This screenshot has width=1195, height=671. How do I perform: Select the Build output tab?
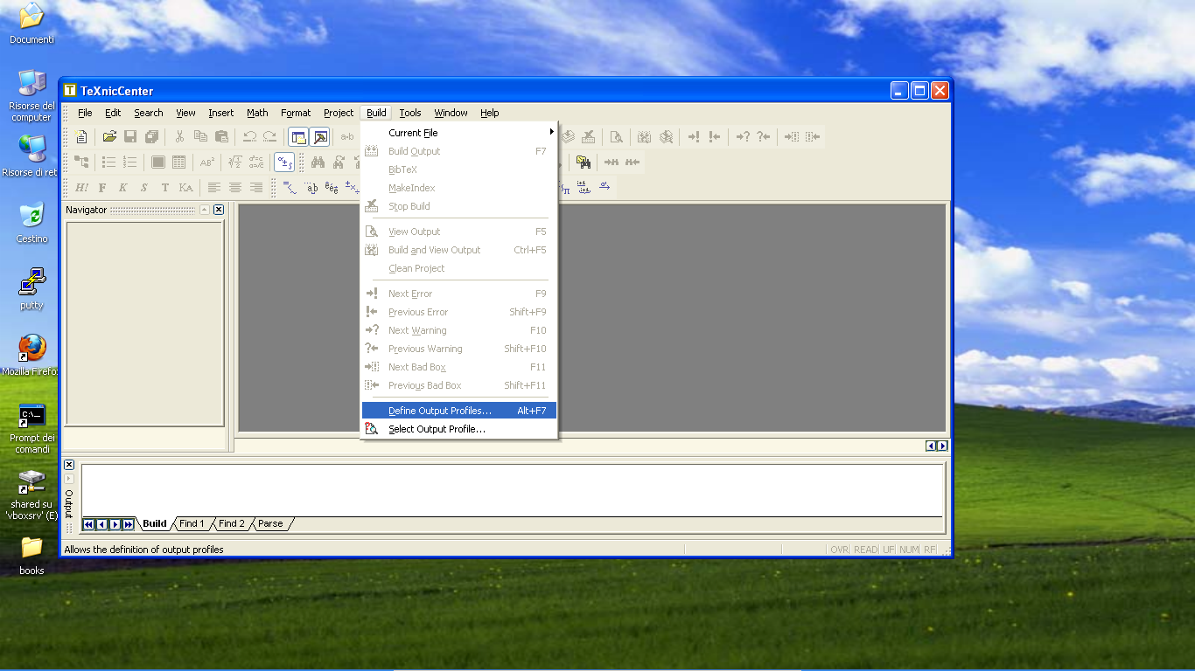(155, 524)
